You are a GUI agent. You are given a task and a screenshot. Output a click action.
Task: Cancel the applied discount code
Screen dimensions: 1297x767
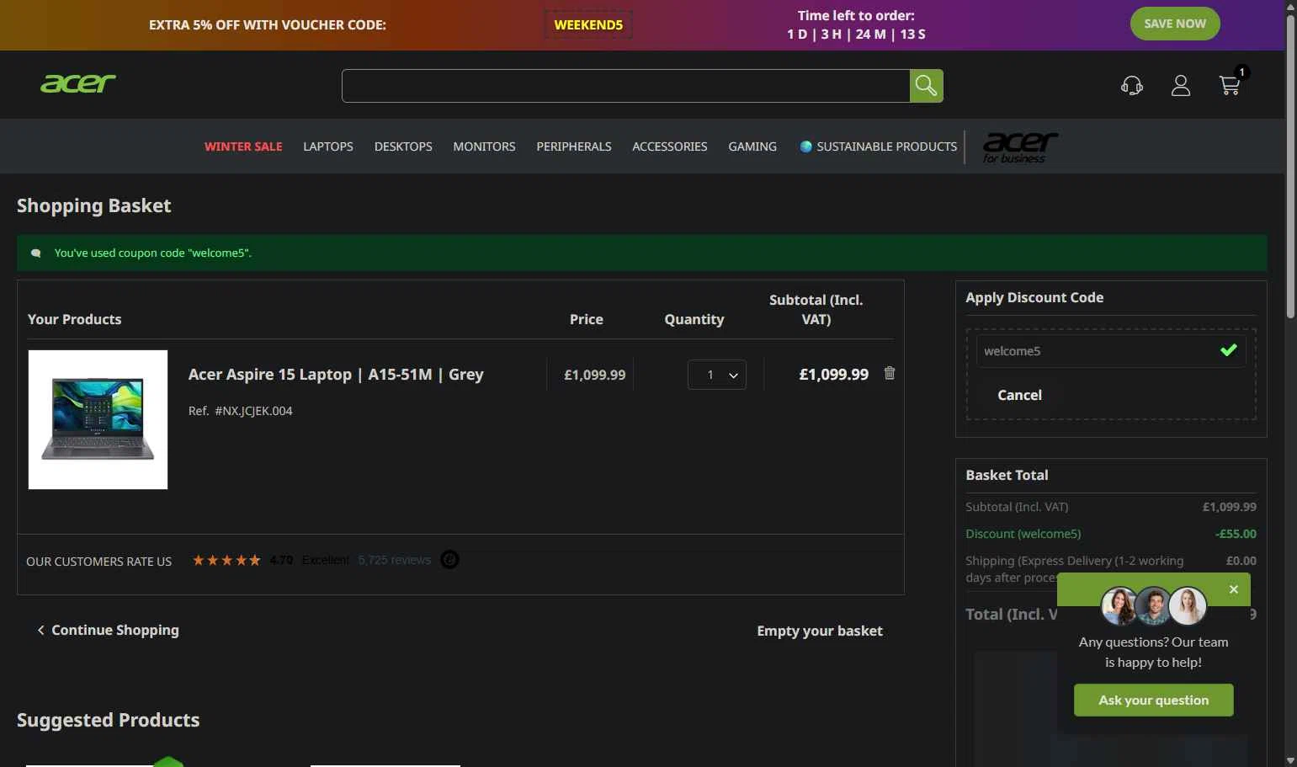click(1019, 395)
